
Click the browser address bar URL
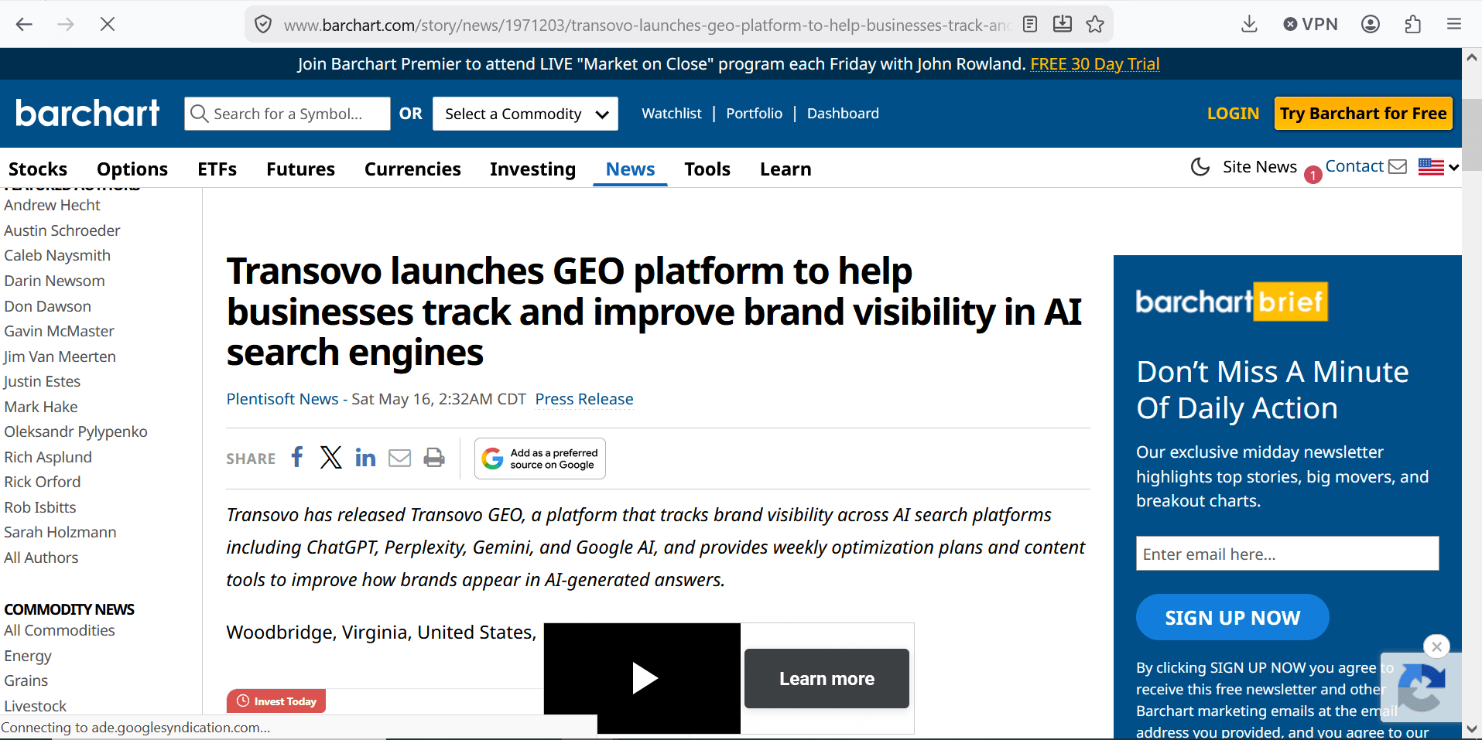click(x=646, y=26)
